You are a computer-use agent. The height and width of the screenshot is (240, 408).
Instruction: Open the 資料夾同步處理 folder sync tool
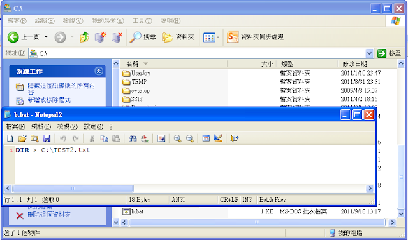pyautogui.click(x=255, y=37)
